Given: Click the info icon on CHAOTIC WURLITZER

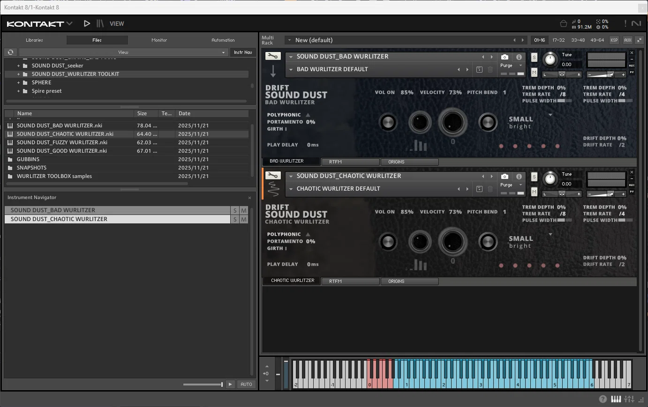Looking at the screenshot, I should click(x=519, y=177).
